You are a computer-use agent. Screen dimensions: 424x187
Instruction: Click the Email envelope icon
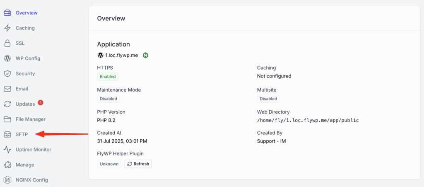click(7, 89)
